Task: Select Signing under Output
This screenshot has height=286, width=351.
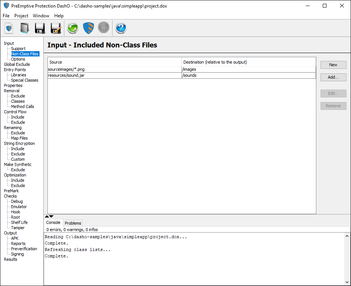Action: [x=17, y=254]
